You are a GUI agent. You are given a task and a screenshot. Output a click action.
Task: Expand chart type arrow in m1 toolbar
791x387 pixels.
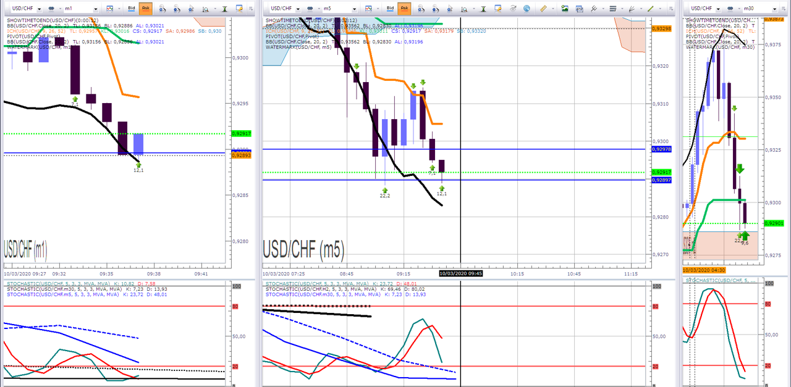(x=119, y=9)
